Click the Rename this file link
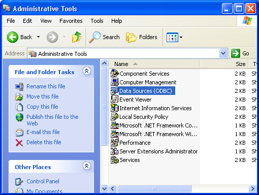This screenshot has height=195, width=259. point(46,86)
